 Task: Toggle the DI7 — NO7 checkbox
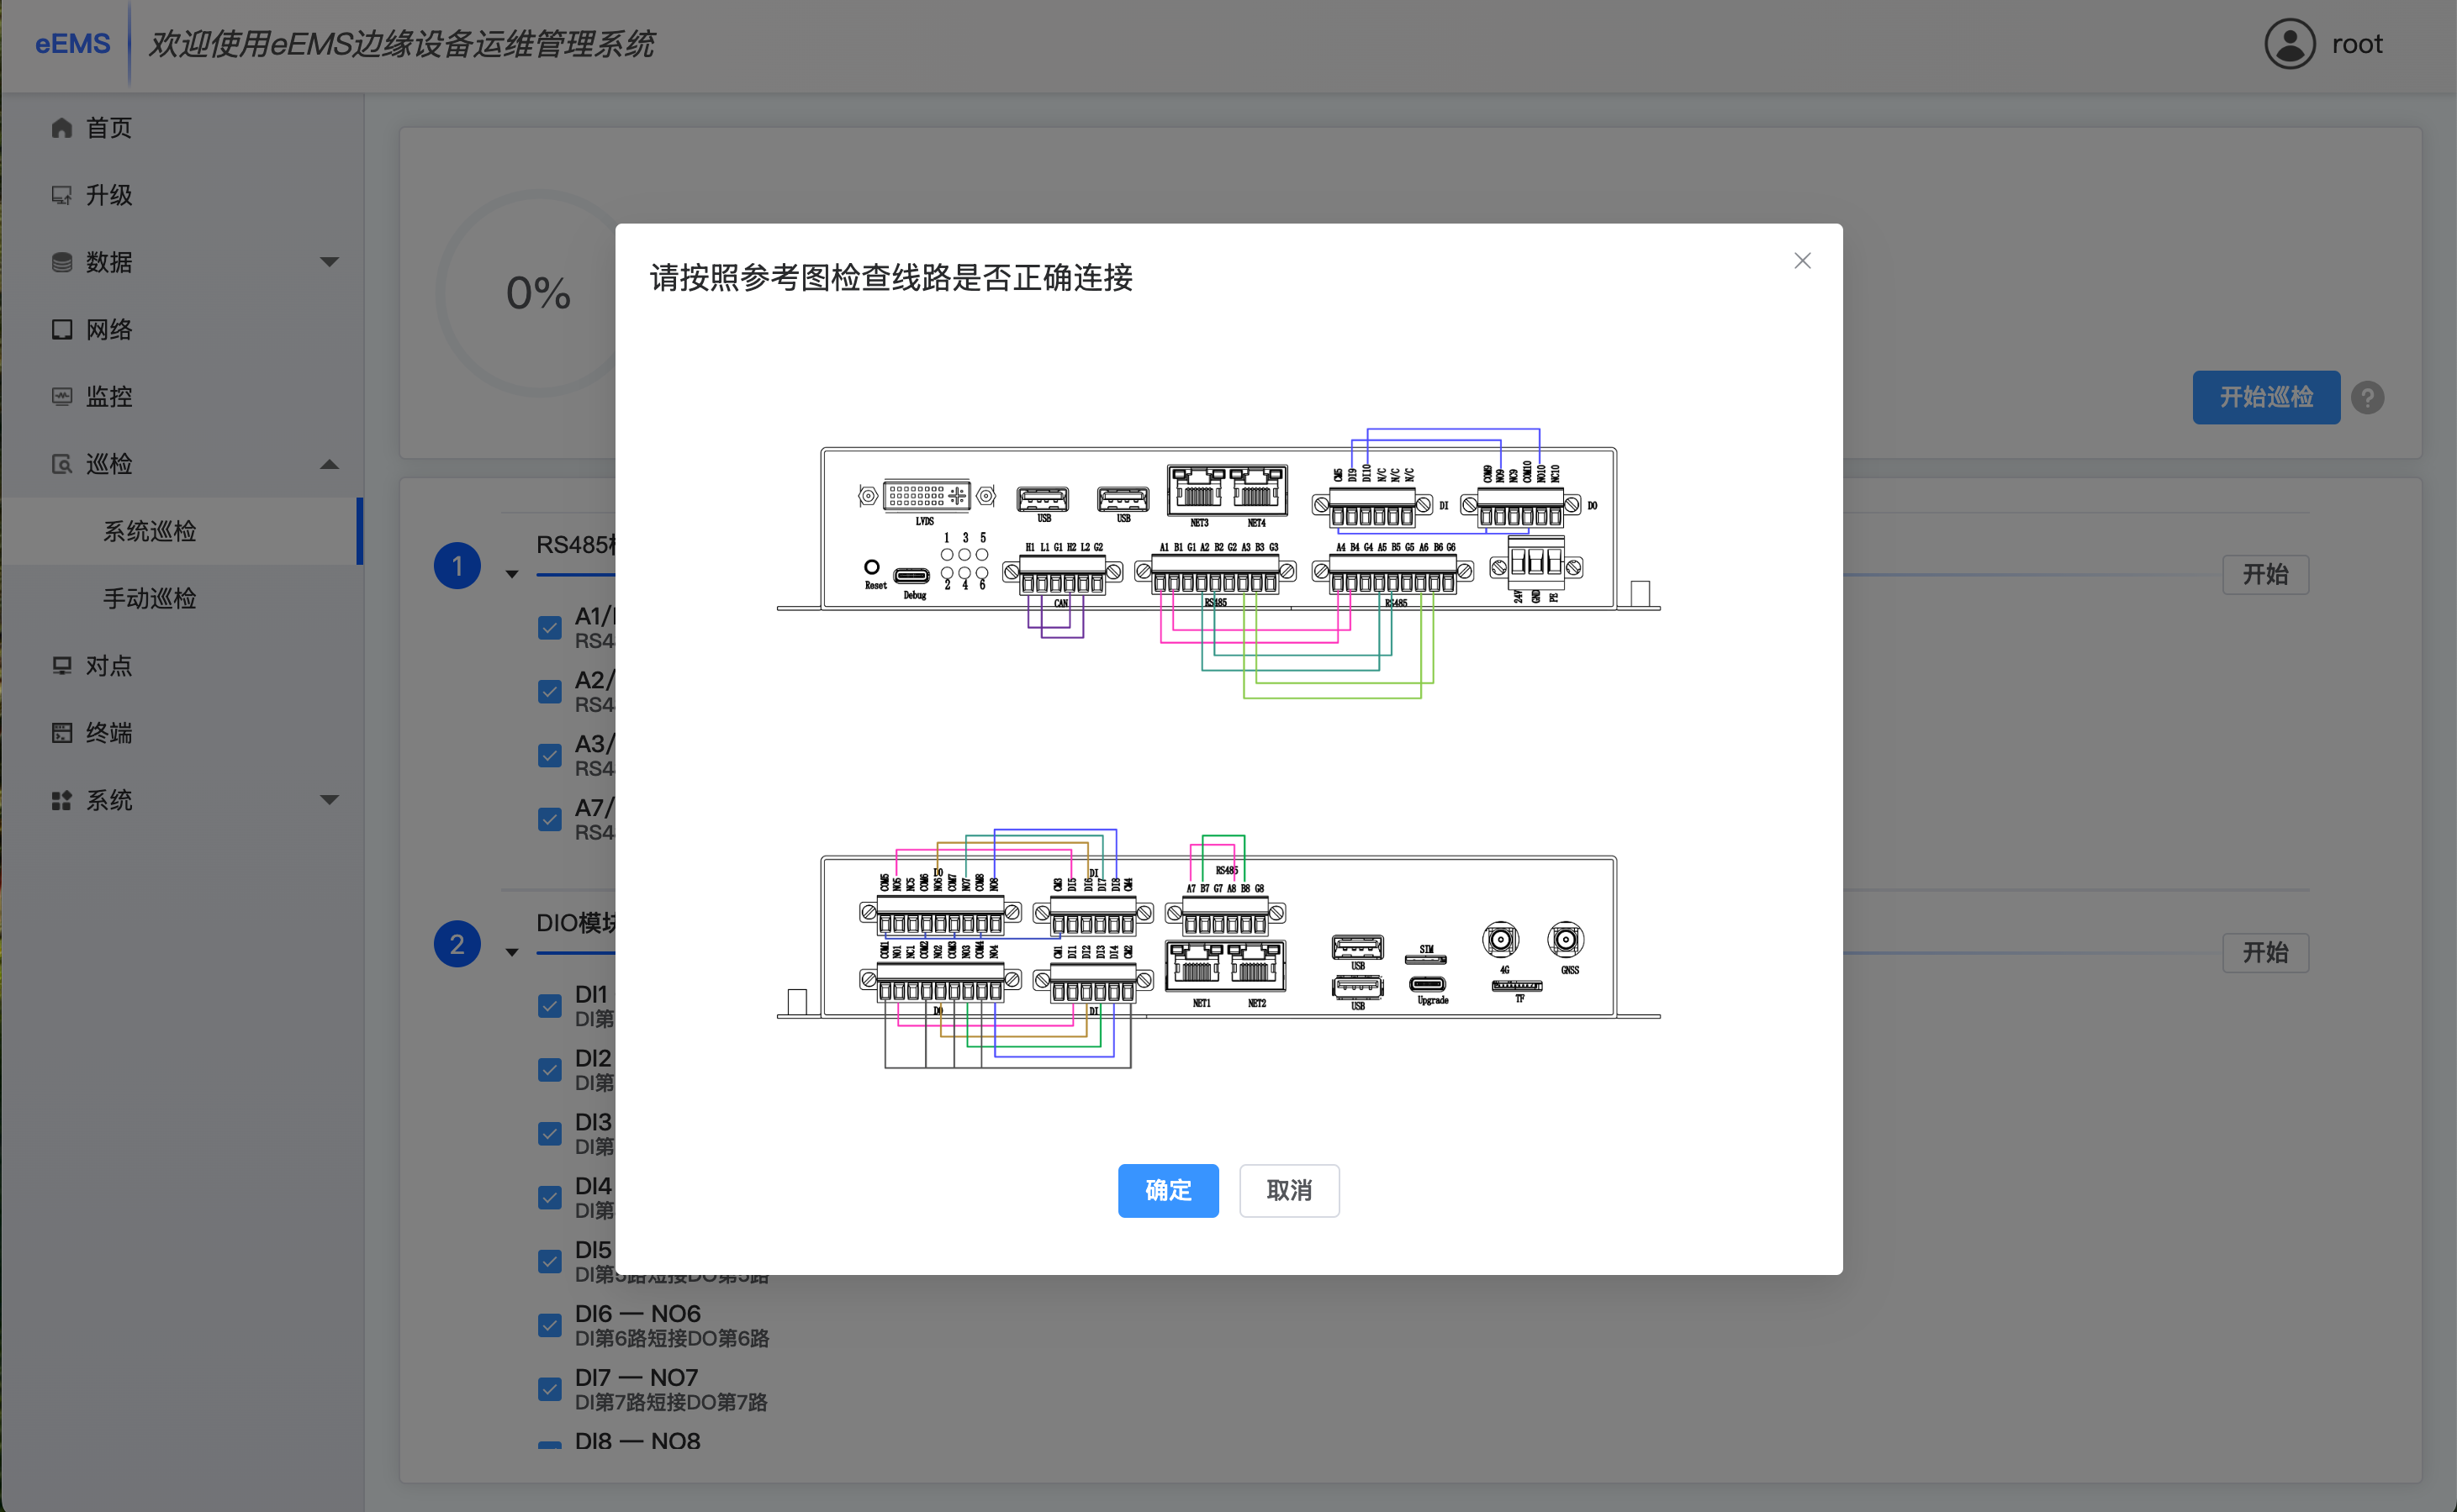(549, 1389)
